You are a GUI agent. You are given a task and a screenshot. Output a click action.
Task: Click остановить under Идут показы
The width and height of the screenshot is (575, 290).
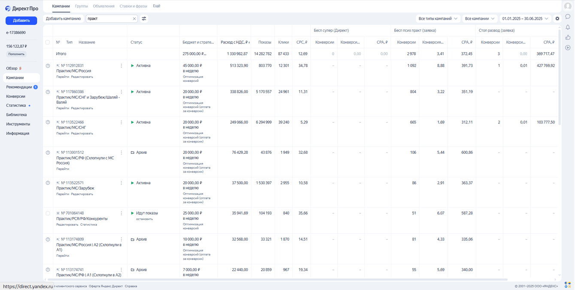(x=144, y=219)
